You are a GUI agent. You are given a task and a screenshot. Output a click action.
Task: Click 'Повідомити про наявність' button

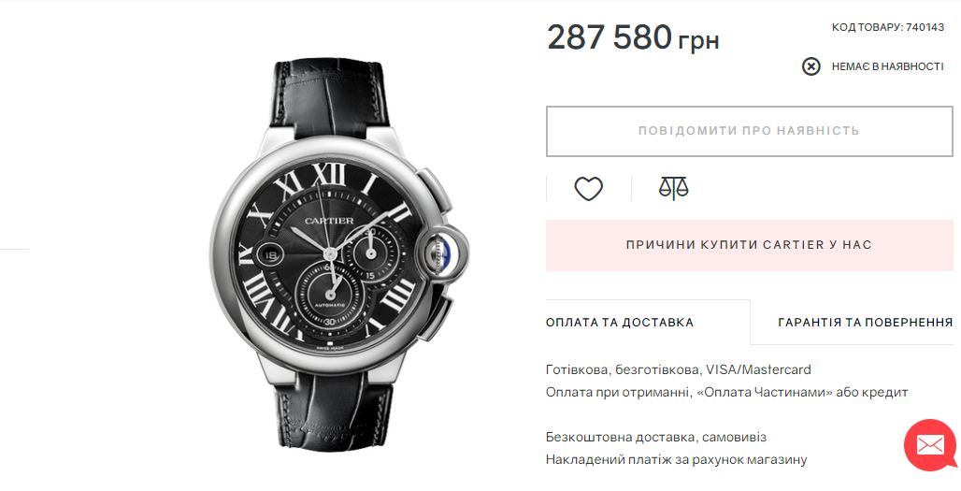click(x=749, y=131)
